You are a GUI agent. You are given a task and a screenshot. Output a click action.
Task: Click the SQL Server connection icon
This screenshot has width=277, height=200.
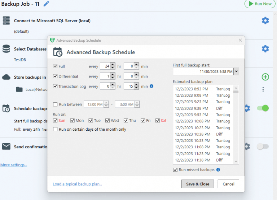[6, 20]
